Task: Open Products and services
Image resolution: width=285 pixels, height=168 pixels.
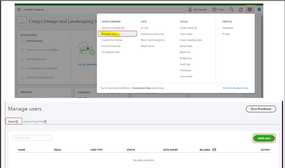Action: pos(152,34)
